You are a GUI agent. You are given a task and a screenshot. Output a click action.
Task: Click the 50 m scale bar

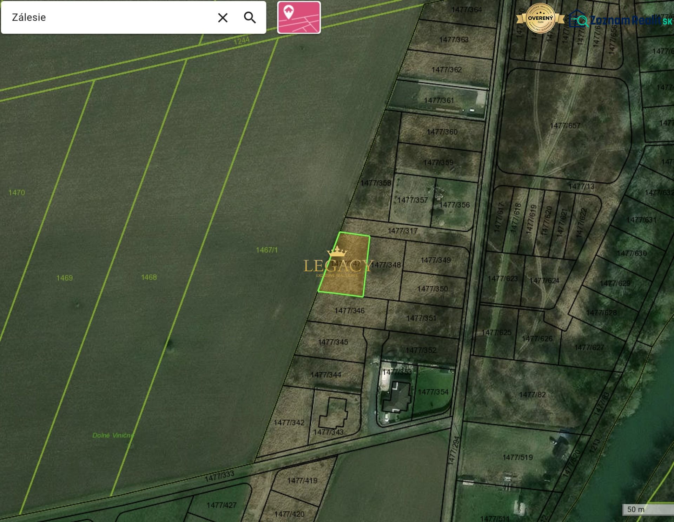(648, 509)
